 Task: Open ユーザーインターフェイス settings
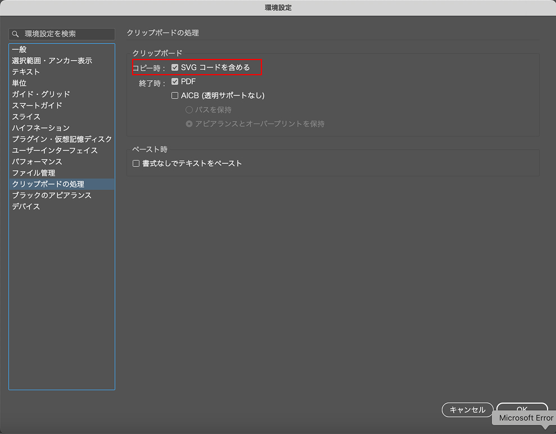[55, 150]
